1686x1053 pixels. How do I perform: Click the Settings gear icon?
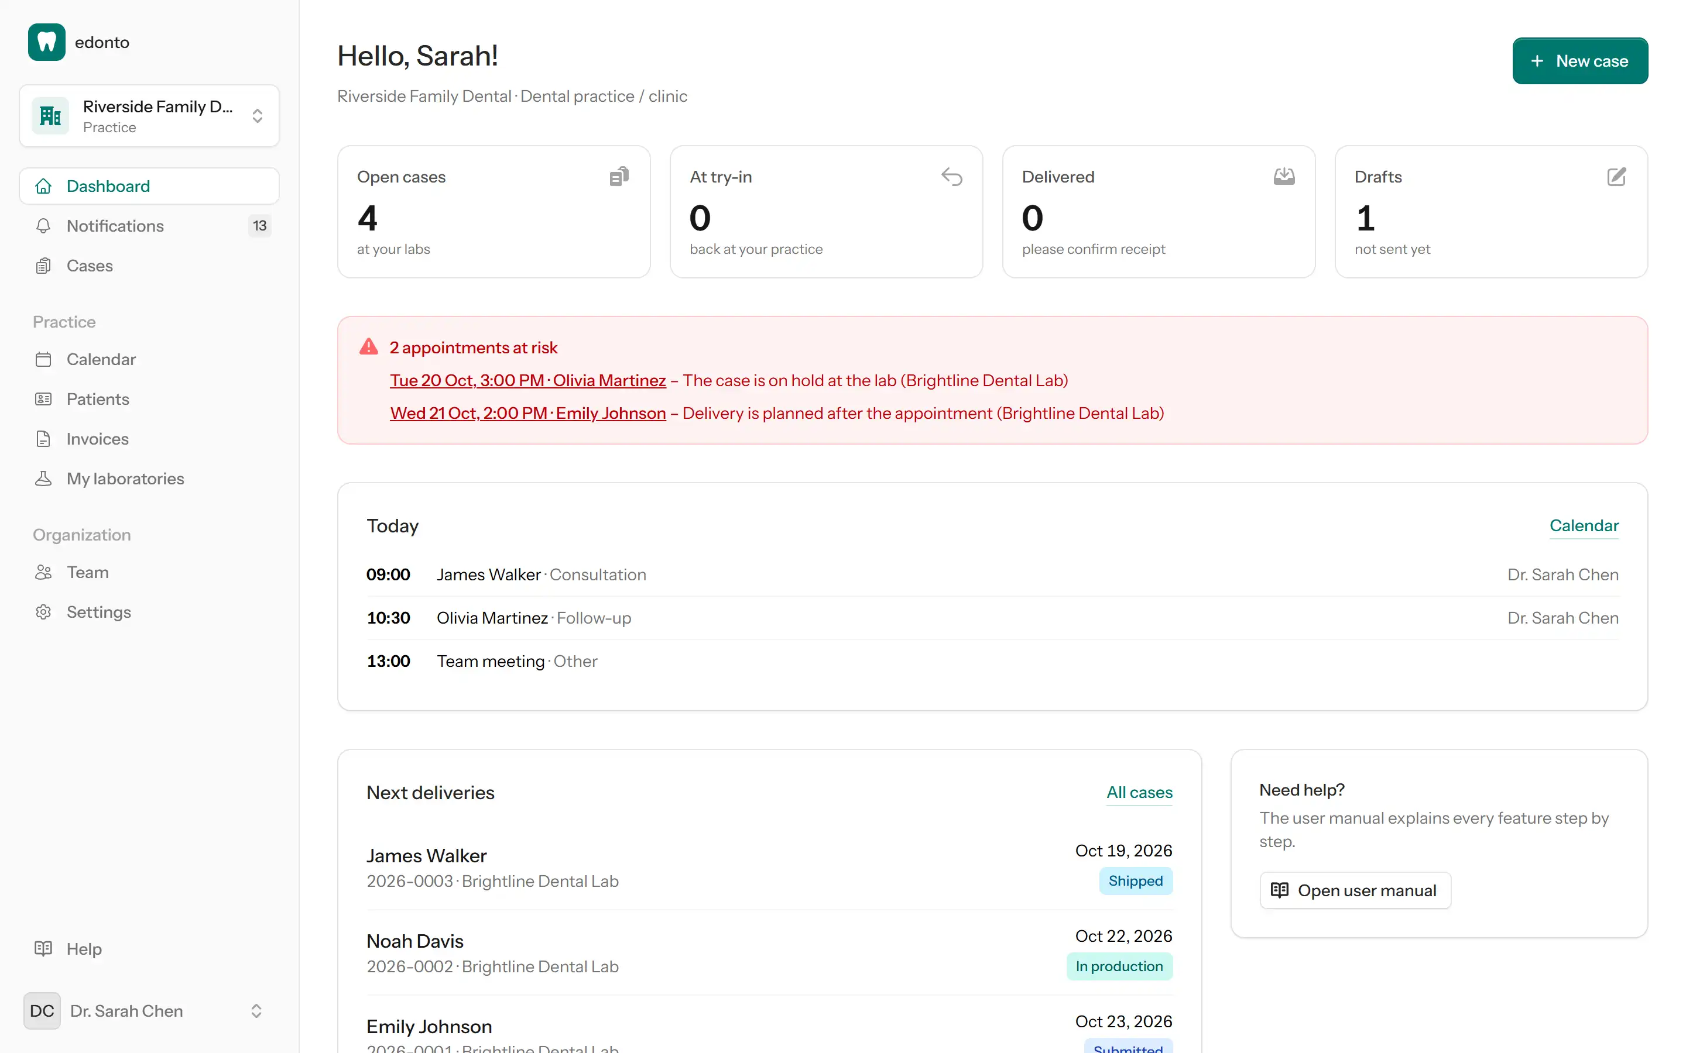click(43, 612)
